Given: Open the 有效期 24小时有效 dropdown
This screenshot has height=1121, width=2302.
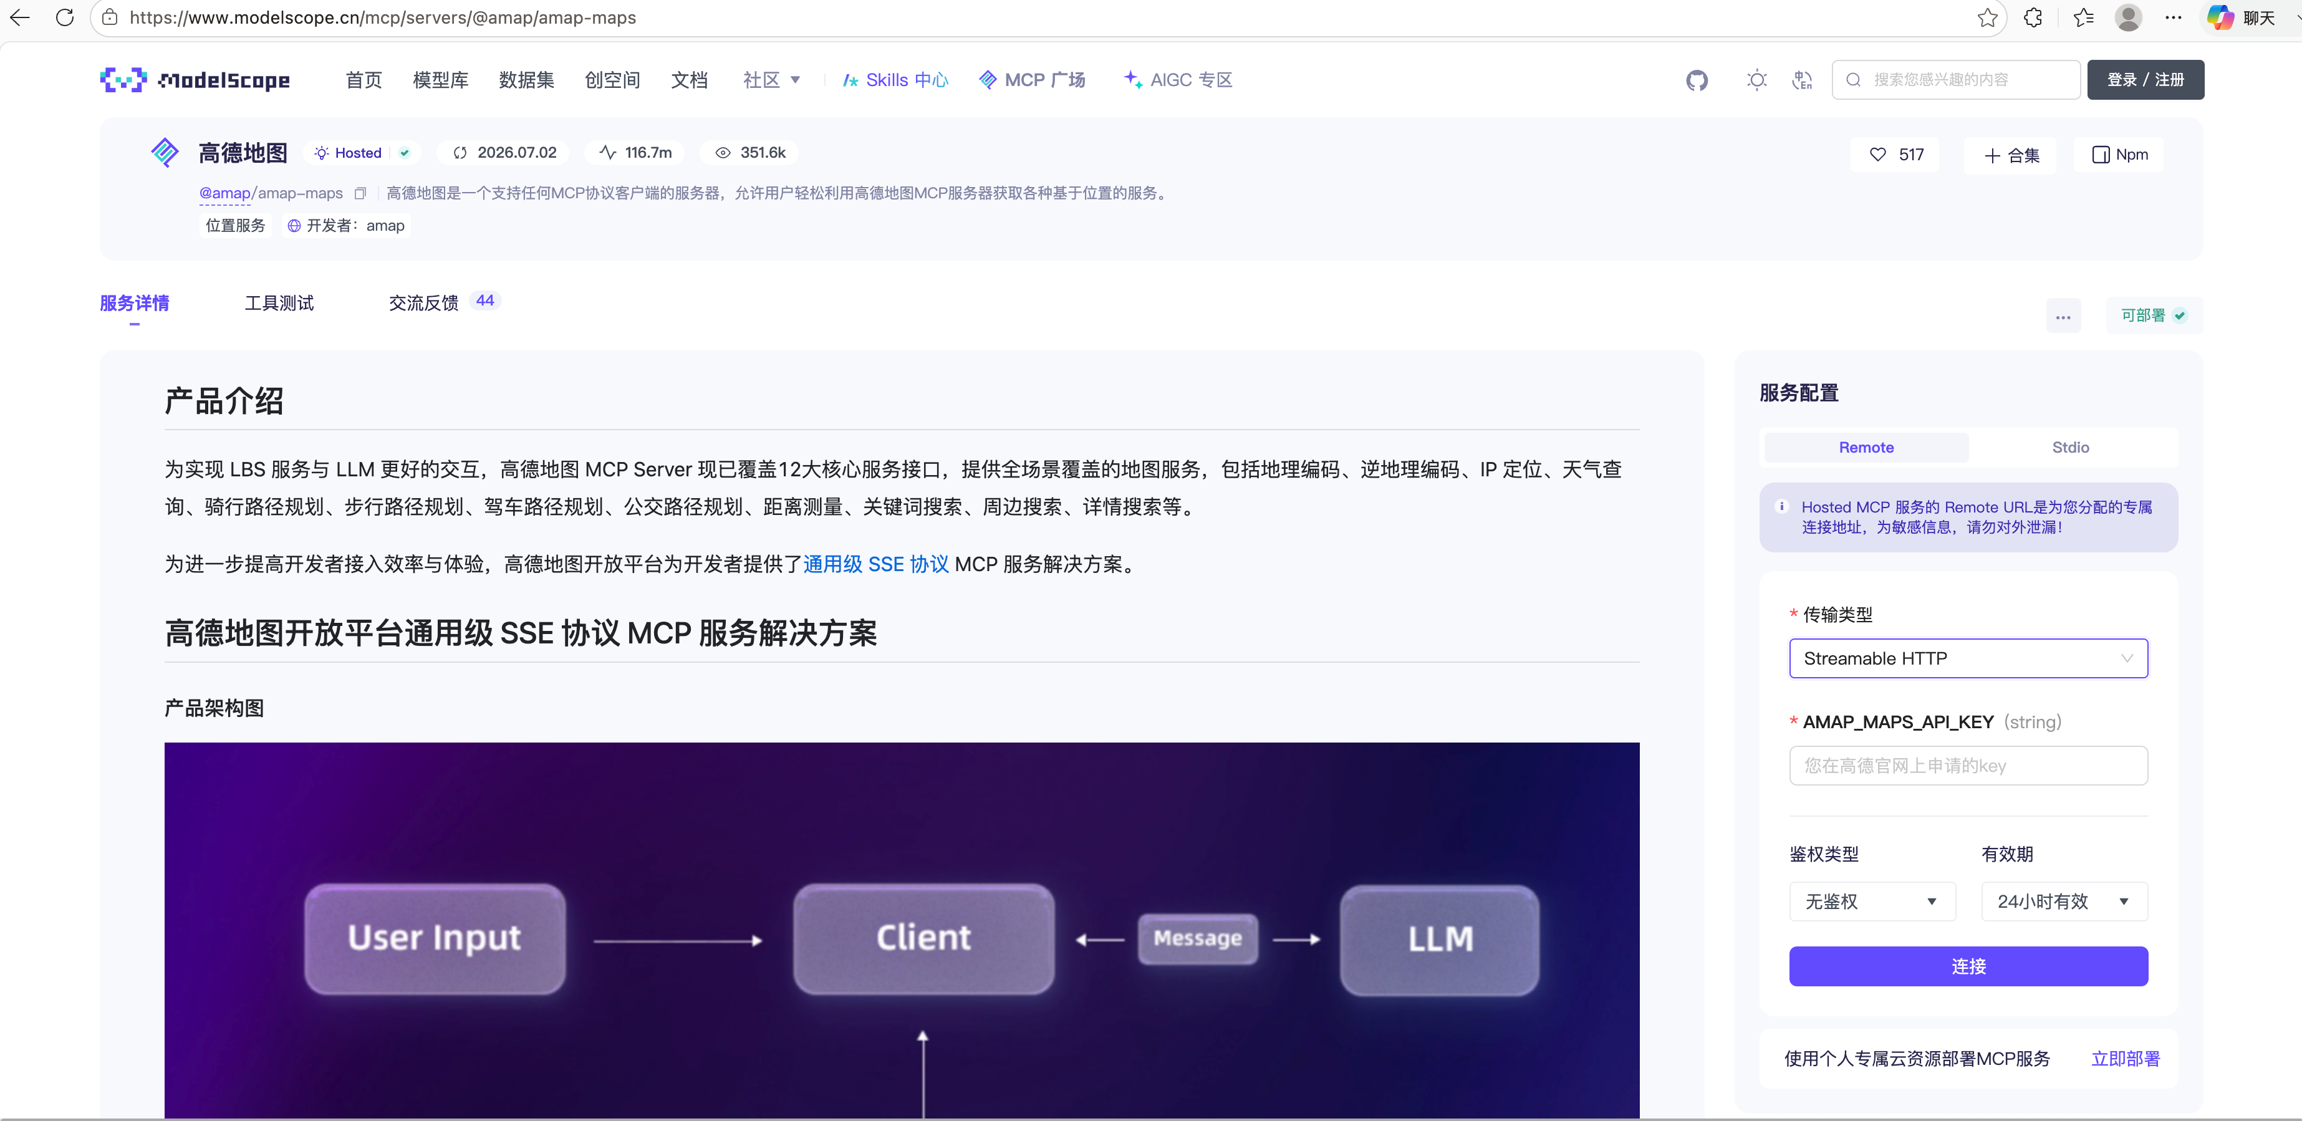Looking at the screenshot, I should tap(2064, 902).
